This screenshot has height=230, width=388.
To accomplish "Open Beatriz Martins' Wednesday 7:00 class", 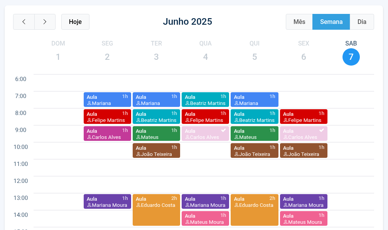I will pyautogui.click(x=205, y=100).
